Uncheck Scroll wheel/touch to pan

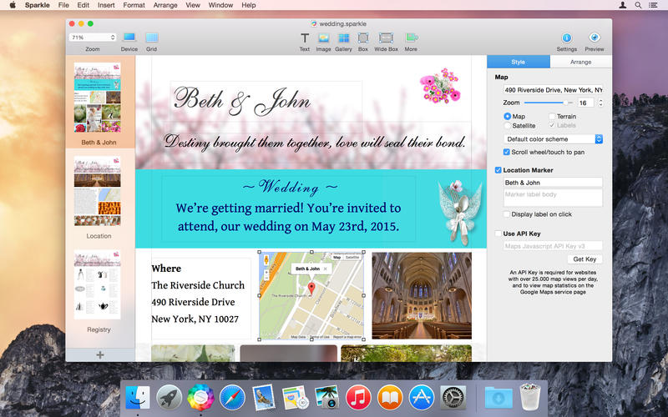[x=508, y=152]
